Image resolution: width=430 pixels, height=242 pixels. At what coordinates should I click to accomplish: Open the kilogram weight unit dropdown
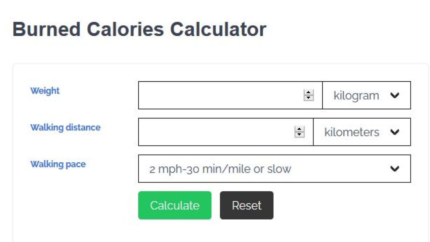(367, 95)
